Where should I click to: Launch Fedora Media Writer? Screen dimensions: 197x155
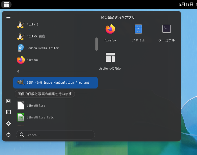pos(55,48)
